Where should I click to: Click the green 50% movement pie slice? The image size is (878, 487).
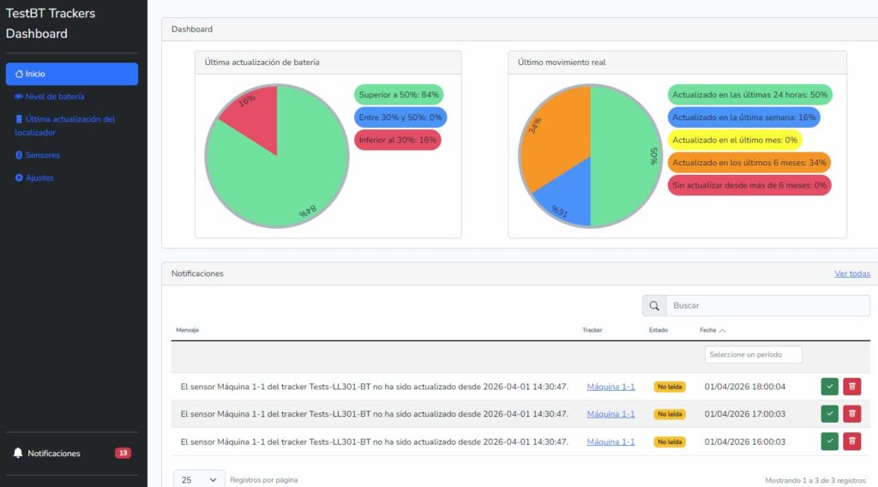point(624,156)
